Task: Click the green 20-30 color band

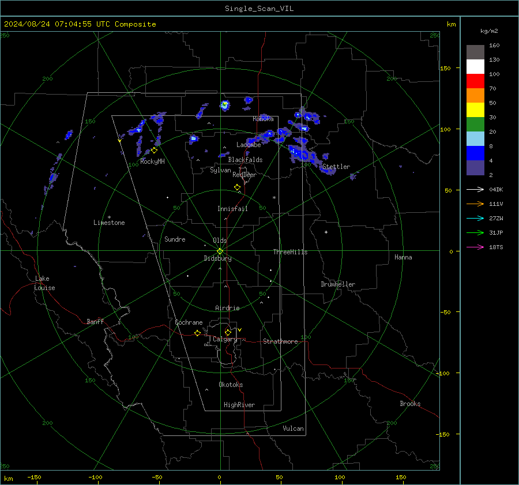Action: [x=475, y=125]
